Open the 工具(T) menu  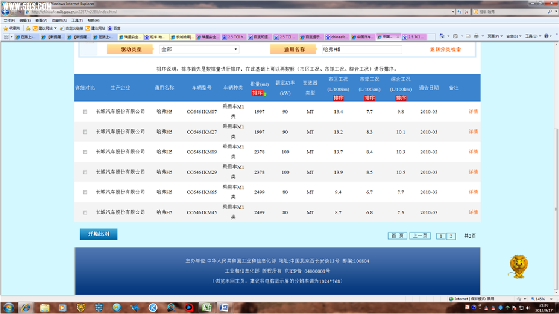tap(77, 20)
